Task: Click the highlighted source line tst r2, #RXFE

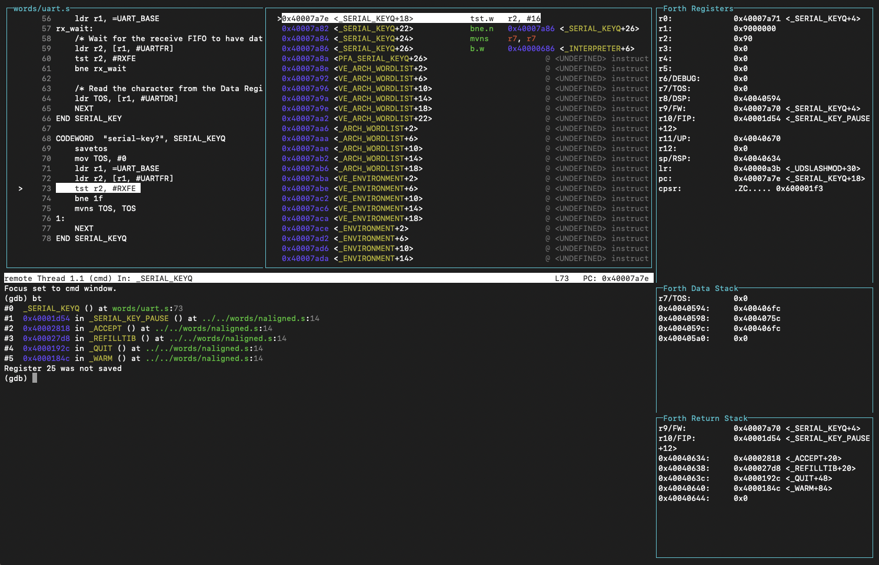Action: [105, 189]
